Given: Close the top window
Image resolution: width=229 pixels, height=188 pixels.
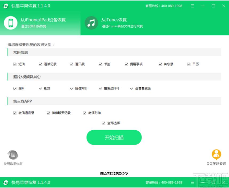Looking at the screenshot, I should tap(224, 6).
